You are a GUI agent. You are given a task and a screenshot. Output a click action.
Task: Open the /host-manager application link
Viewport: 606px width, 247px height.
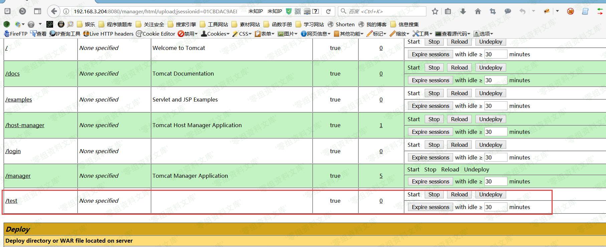point(25,125)
